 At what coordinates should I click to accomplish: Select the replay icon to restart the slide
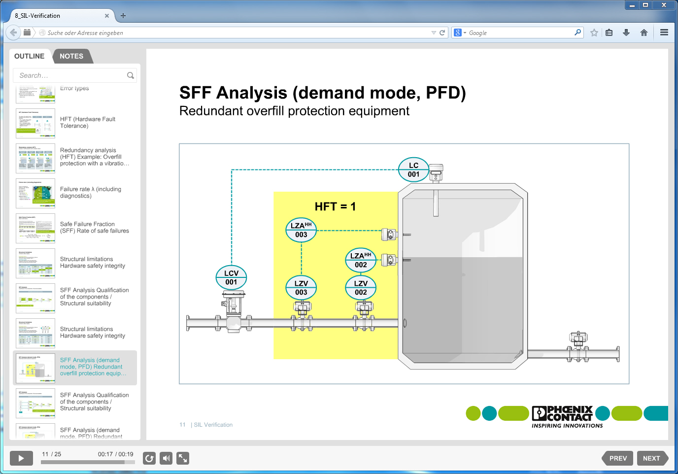[149, 458]
